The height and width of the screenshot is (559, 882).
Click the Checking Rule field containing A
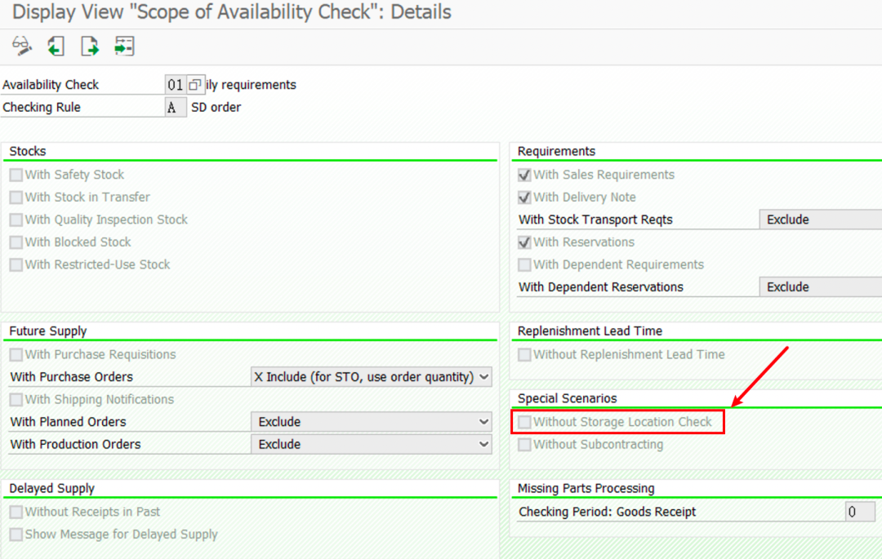pyautogui.click(x=176, y=107)
